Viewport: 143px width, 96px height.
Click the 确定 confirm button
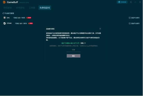coord(74,56)
